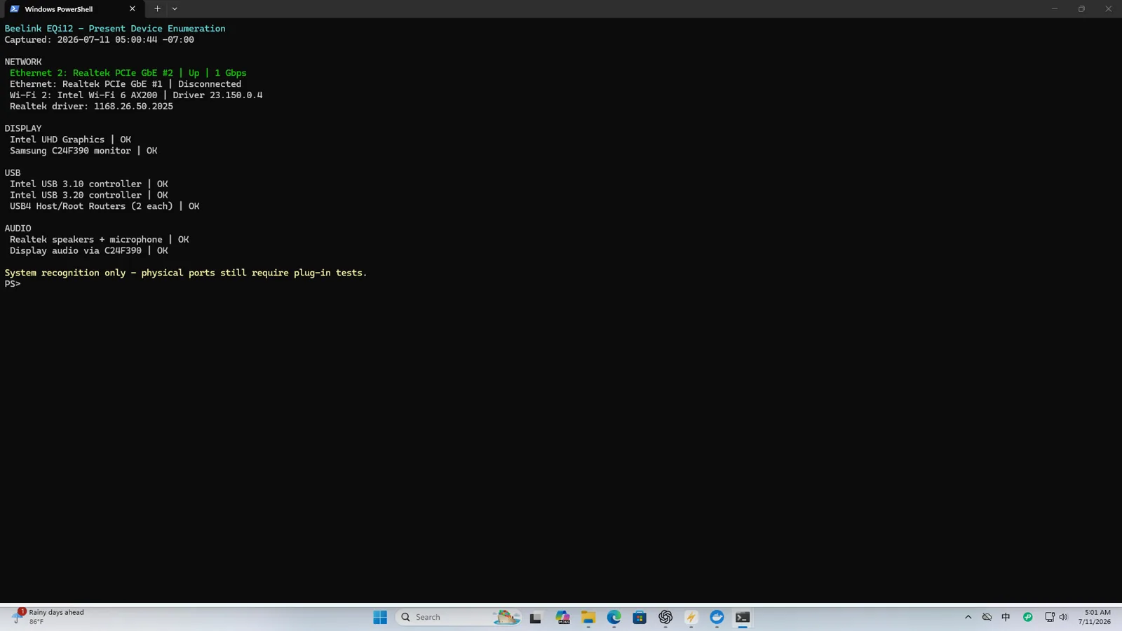
Task: Open Microsoft Store from taskbar
Action: 640,618
